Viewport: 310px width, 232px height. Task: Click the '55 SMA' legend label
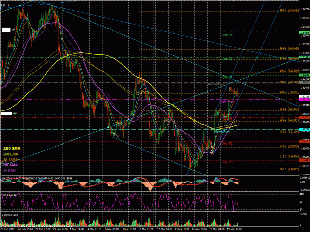point(11,165)
